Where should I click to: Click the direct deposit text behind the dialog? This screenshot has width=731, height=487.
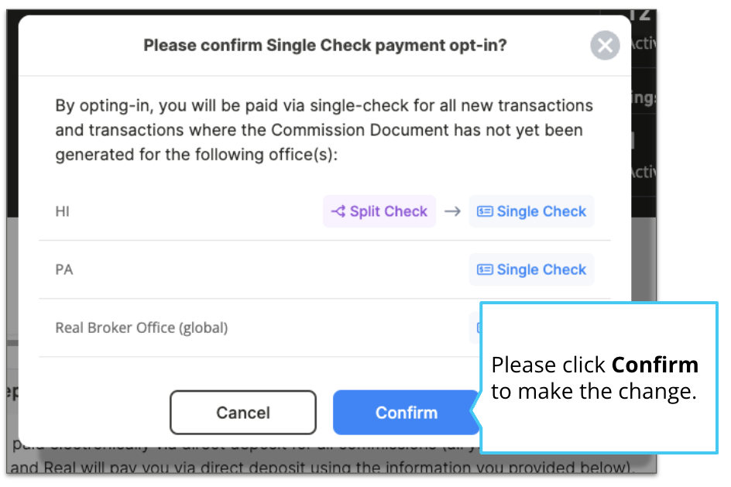tap(321, 467)
